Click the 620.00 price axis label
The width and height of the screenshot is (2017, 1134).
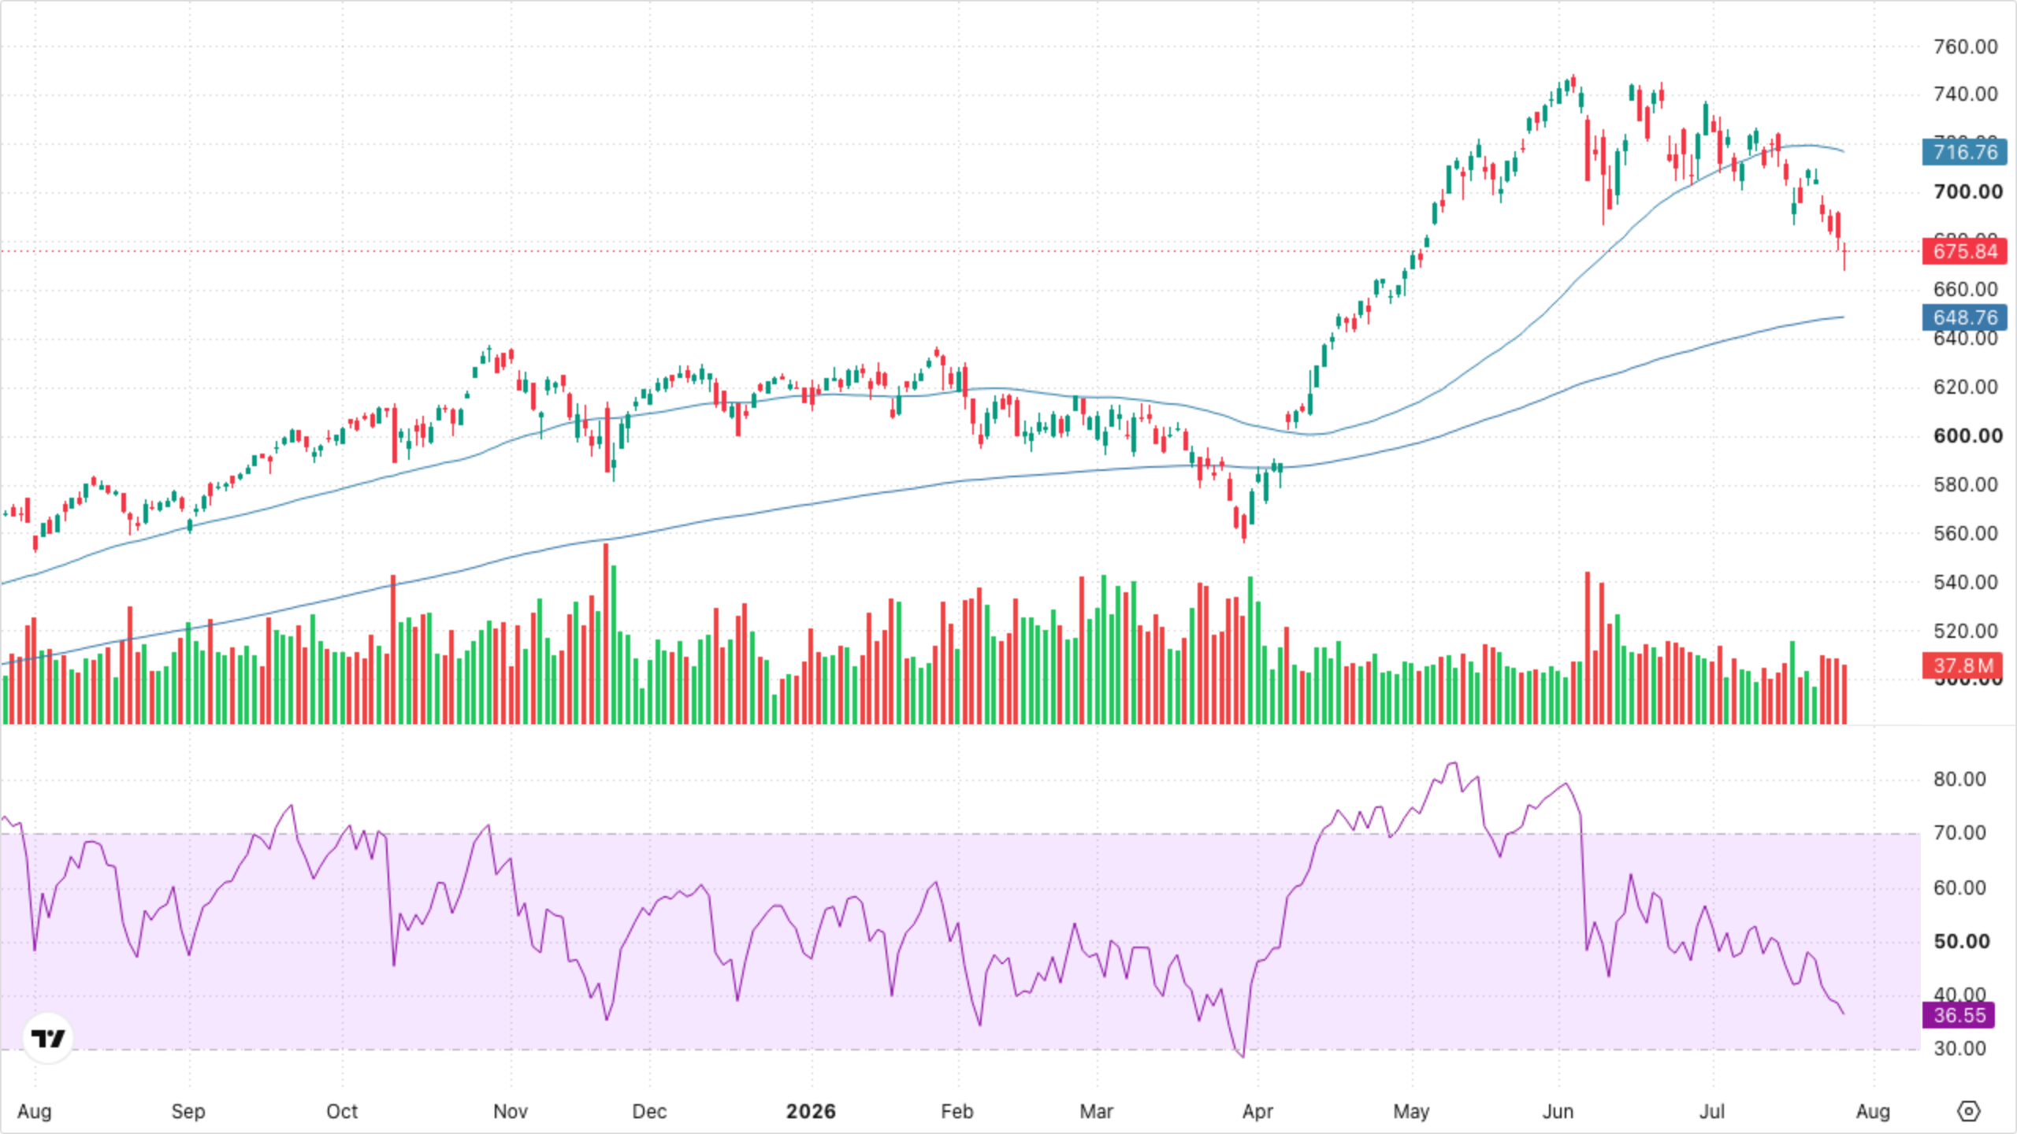pyautogui.click(x=1966, y=387)
